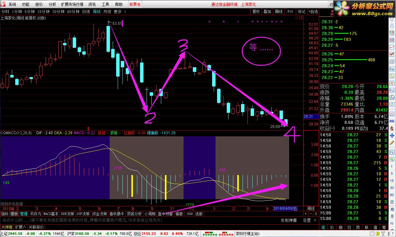Open the 股票池 stock pool button
Screen dimensions: 396x237
(135, 4)
